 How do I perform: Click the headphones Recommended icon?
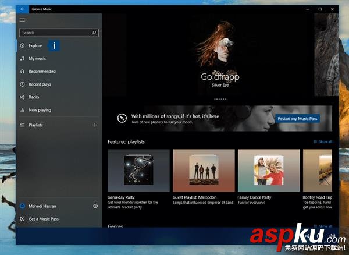[x=22, y=72]
